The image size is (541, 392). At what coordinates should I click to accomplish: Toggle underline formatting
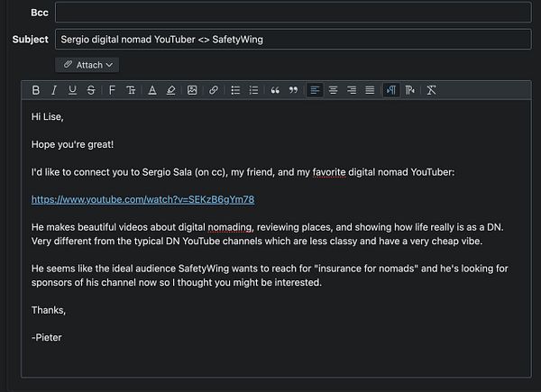point(72,90)
